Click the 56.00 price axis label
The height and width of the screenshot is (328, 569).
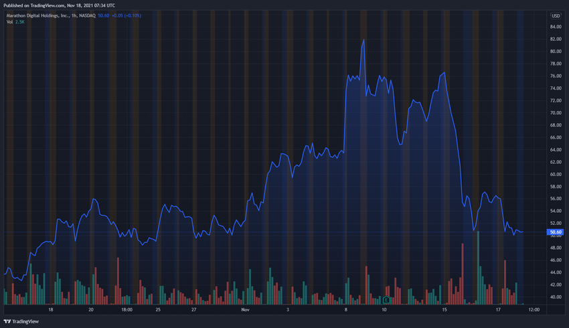tap(556, 199)
